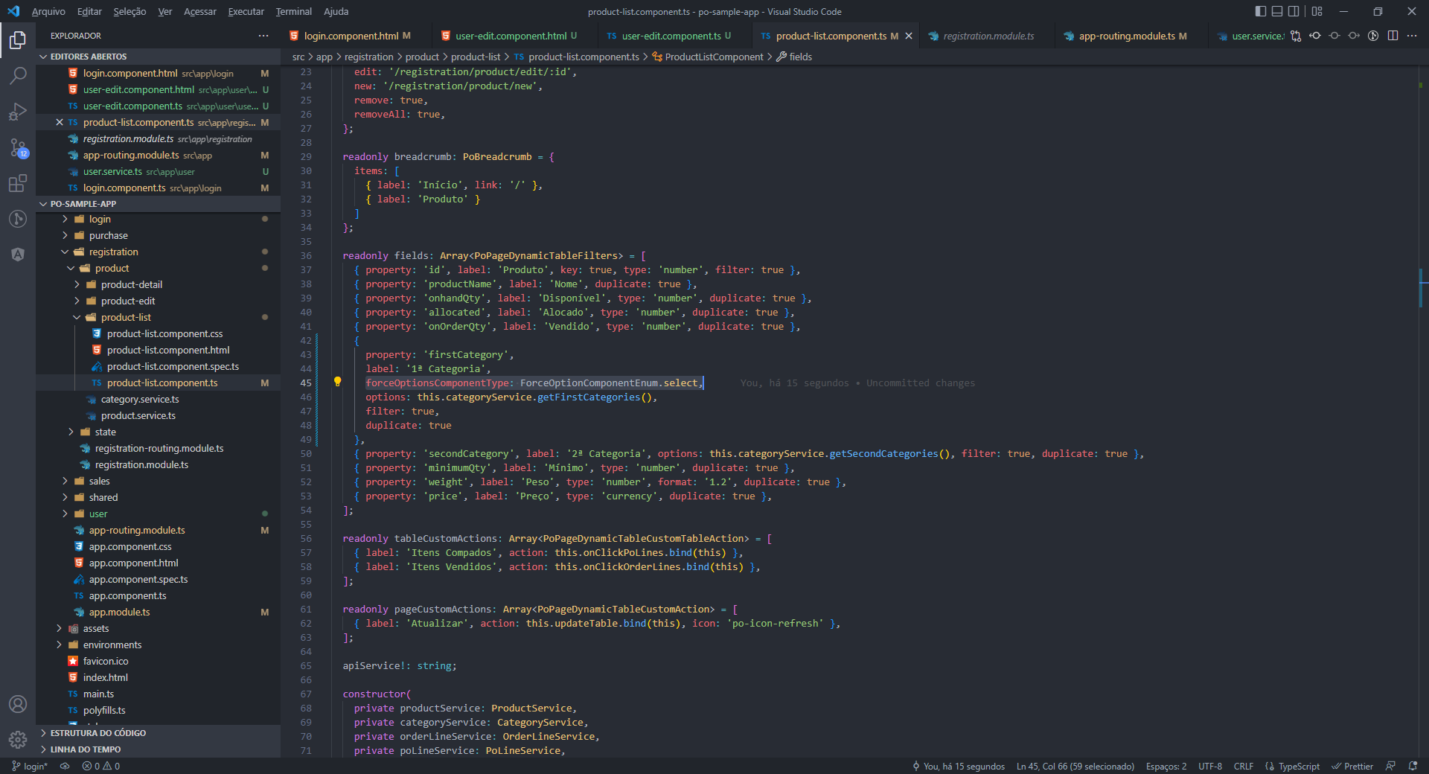The height and width of the screenshot is (774, 1429).
Task: Switch to the registration.module.ts tab
Action: (986, 35)
